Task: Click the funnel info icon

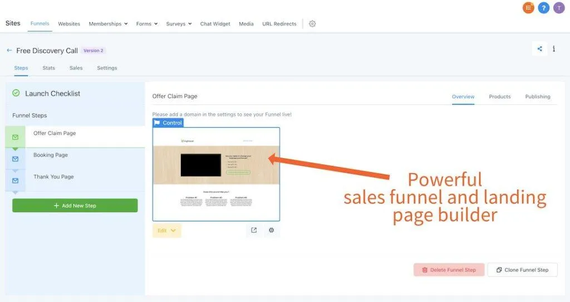Action: coord(554,49)
